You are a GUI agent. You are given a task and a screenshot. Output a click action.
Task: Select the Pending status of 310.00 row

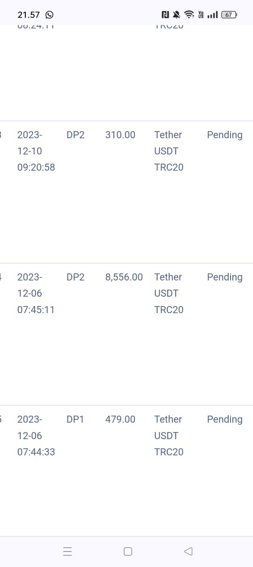click(x=225, y=135)
